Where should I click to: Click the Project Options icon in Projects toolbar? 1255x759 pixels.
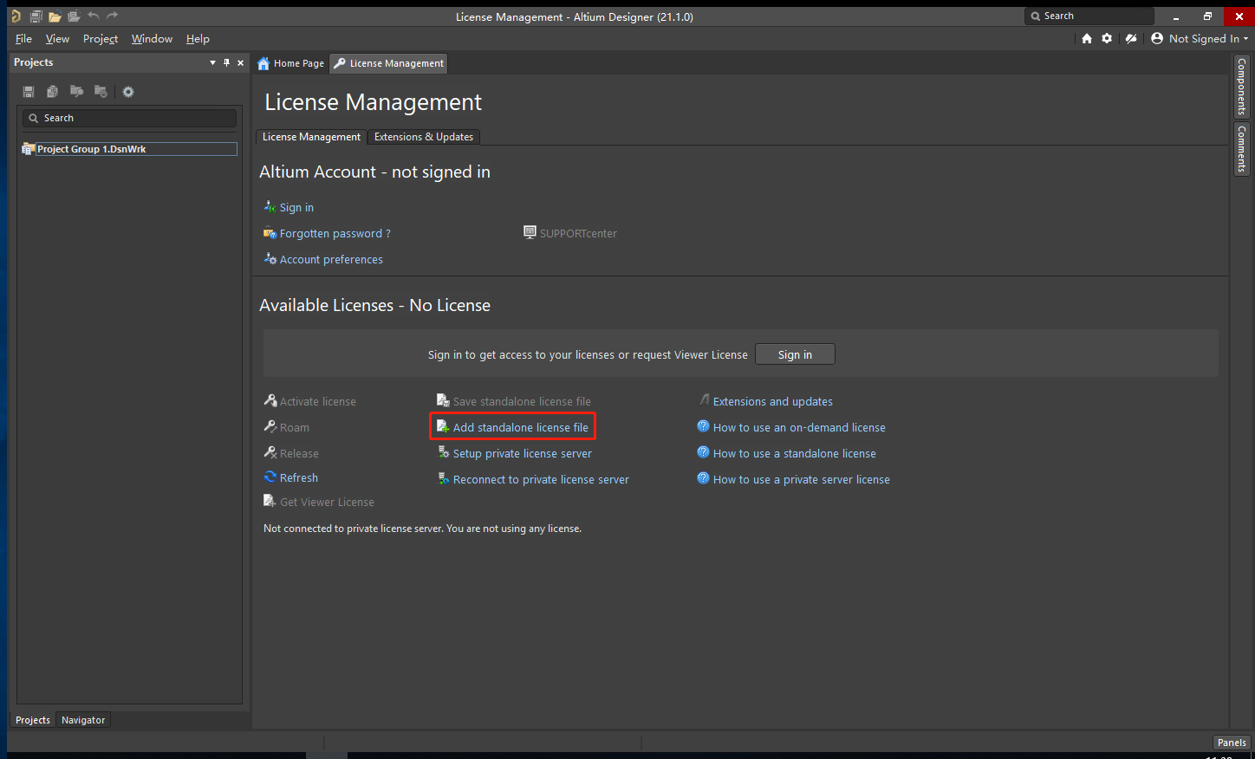101,91
